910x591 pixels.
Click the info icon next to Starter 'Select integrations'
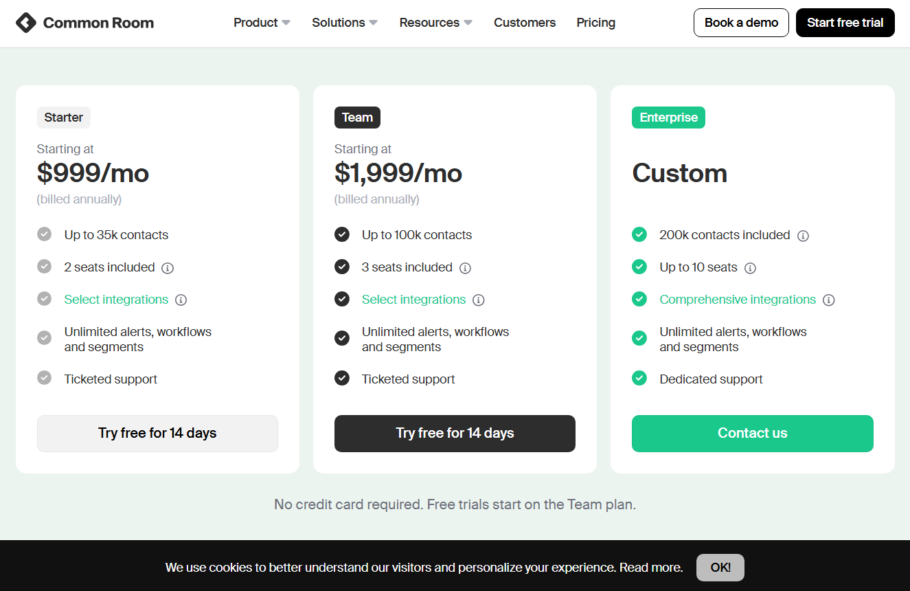[x=181, y=300]
